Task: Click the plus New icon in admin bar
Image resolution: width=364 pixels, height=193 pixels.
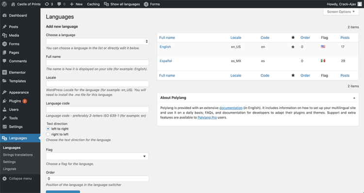Action: 72,4
